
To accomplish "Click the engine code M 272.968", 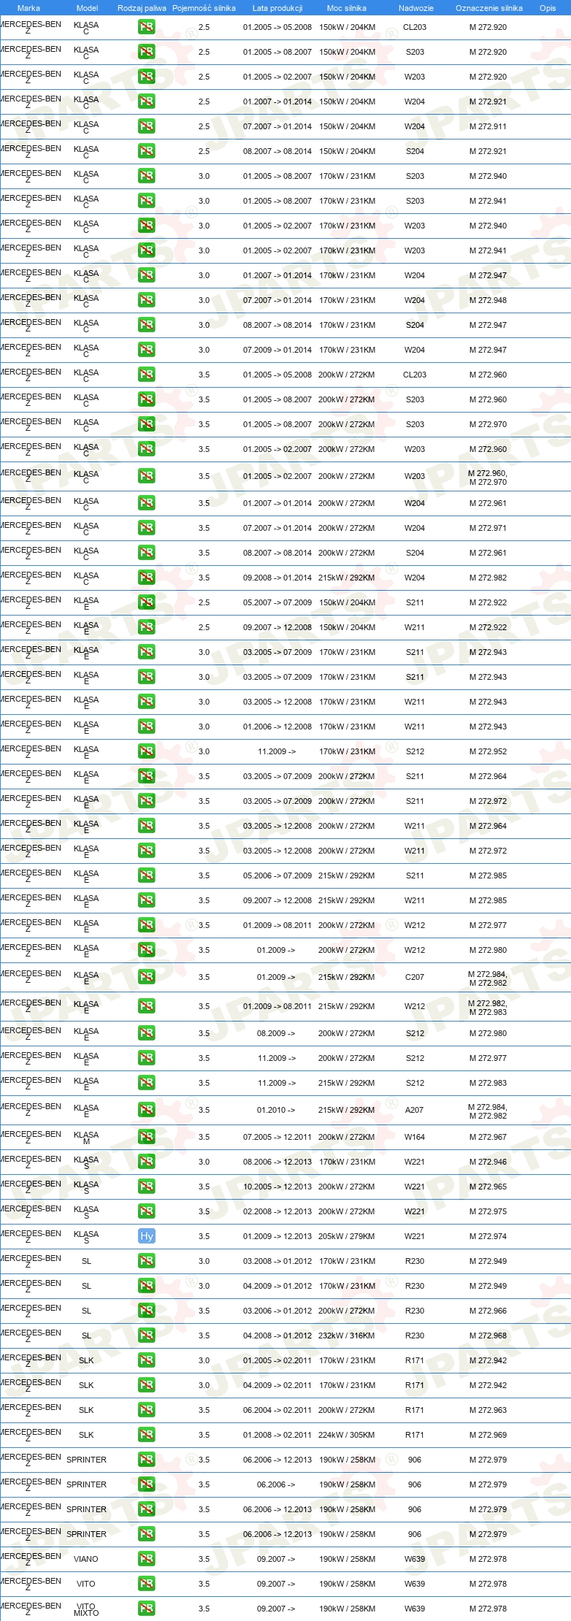I will 488,1335.
